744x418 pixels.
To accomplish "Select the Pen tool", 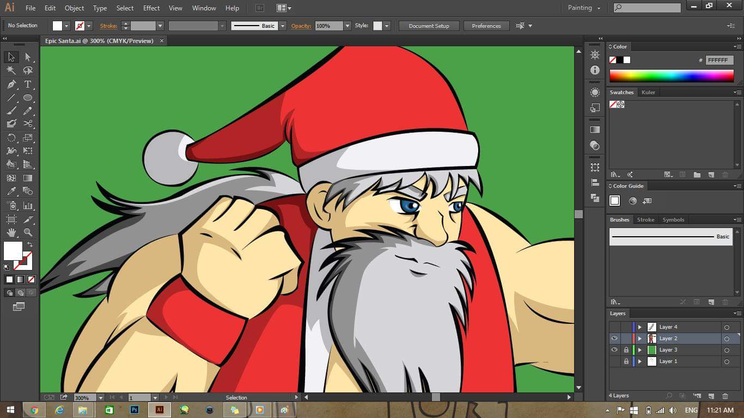I will [11, 84].
